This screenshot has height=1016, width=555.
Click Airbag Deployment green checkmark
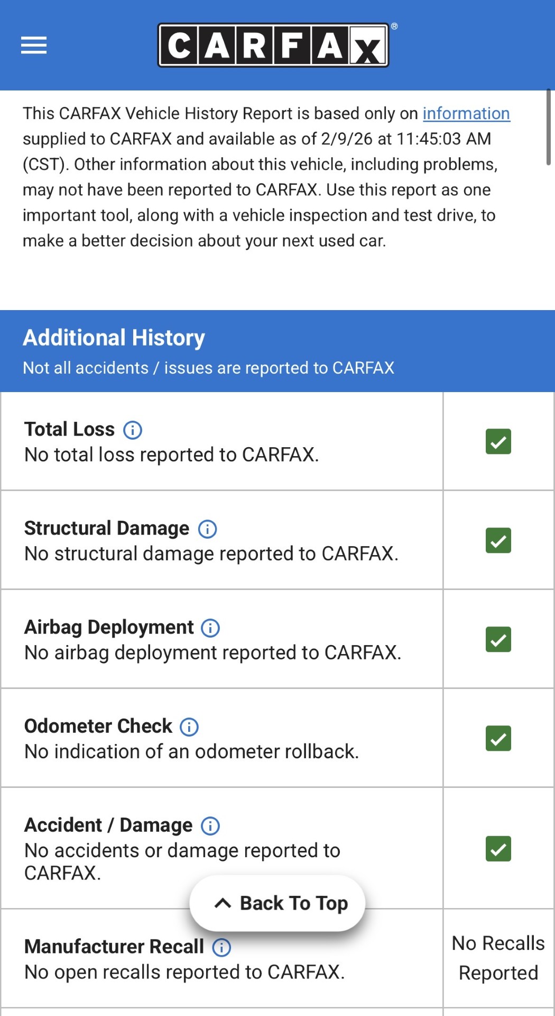[498, 639]
